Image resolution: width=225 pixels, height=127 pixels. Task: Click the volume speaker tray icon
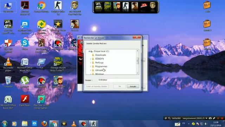point(206,124)
